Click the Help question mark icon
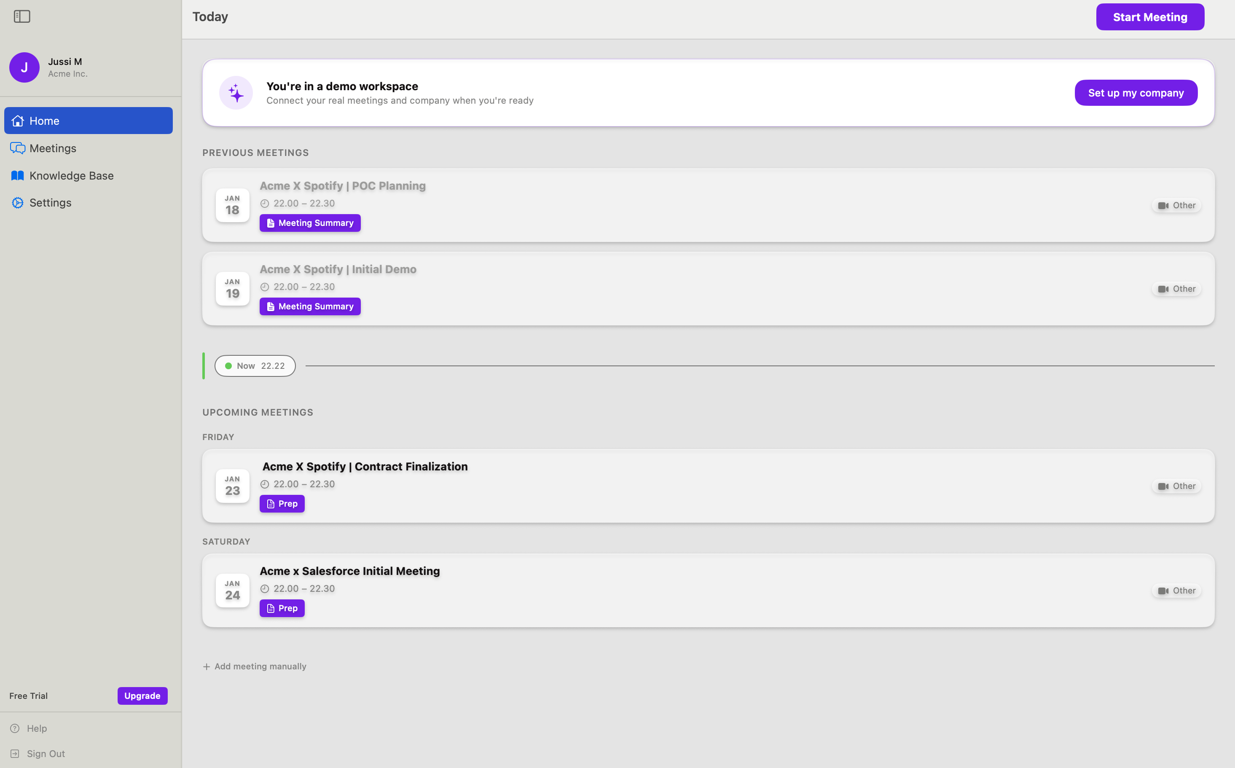The width and height of the screenshot is (1235, 768). click(15, 728)
